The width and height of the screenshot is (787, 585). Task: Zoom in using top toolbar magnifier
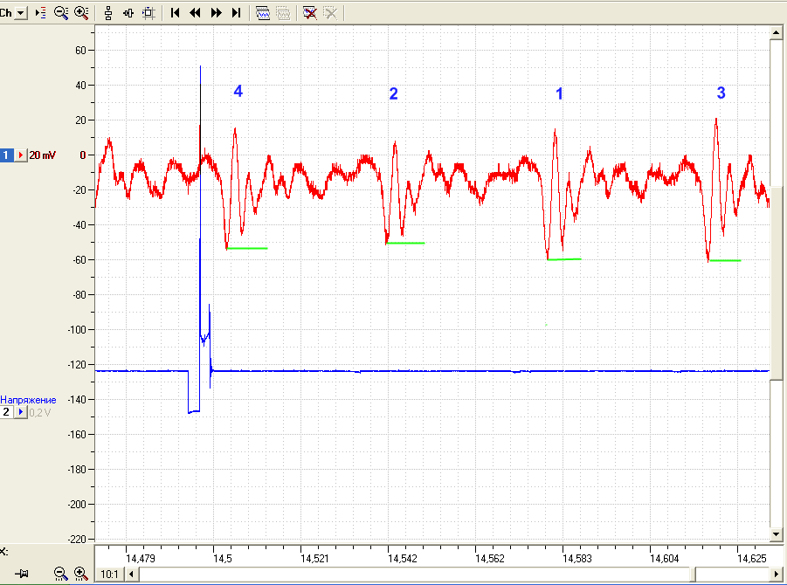pos(81,13)
